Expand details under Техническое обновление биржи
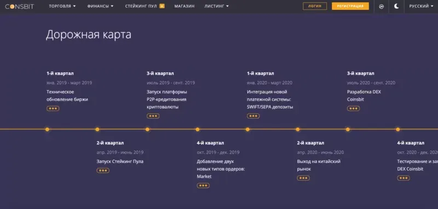Viewport: 438px width, 209px height. click(53, 109)
